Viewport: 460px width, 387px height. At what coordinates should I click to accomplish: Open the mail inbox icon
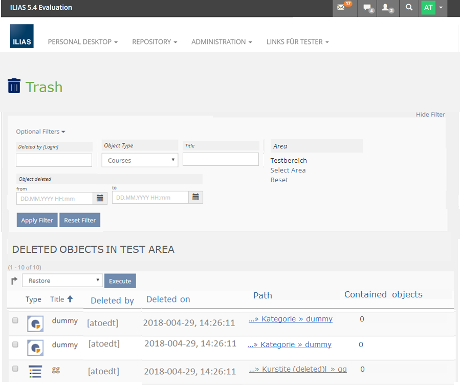click(341, 8)
